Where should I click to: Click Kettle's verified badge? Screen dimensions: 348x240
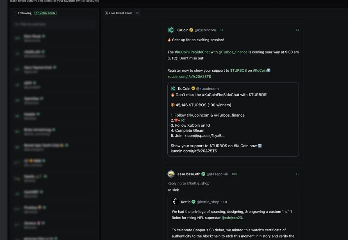click(x=194, y=201)
